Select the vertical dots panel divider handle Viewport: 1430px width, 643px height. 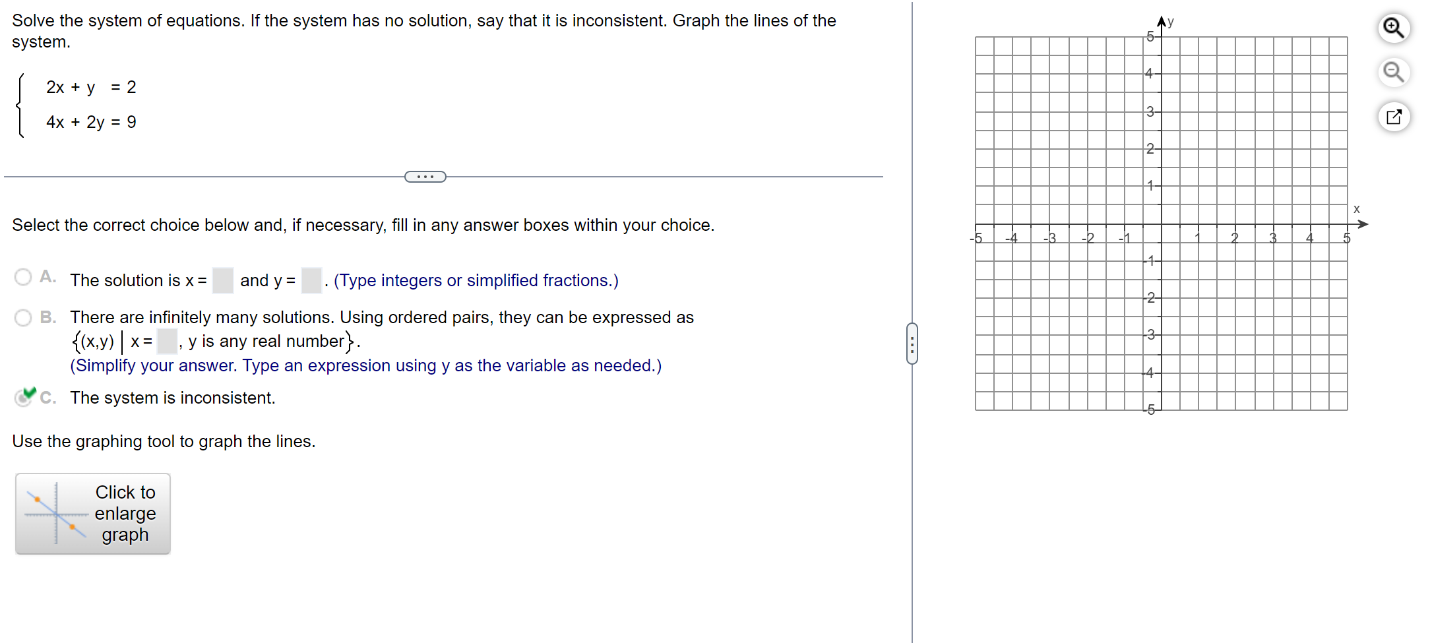click(912, 342)
